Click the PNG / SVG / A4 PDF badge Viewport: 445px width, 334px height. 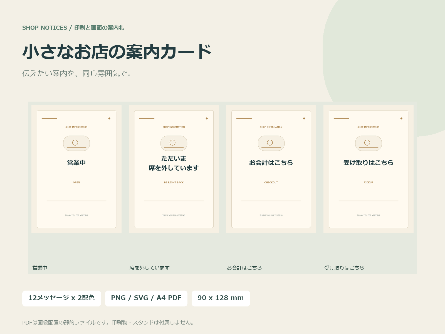146,298
